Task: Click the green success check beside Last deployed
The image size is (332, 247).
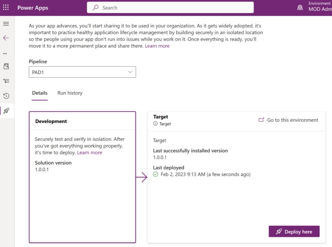Action: pyautogui.click(x=155, y=174)
